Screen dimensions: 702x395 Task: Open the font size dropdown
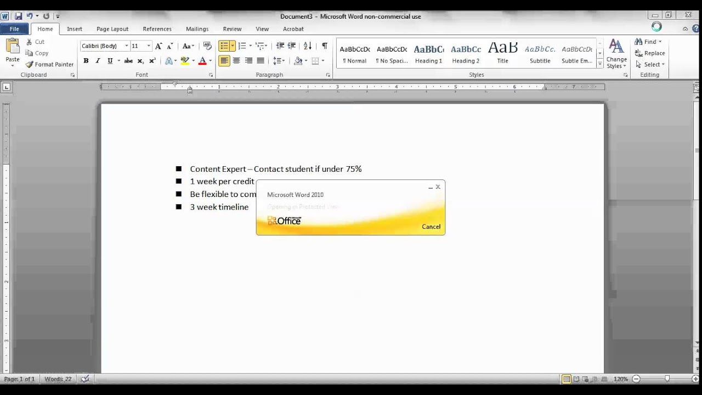coord(149,46)
